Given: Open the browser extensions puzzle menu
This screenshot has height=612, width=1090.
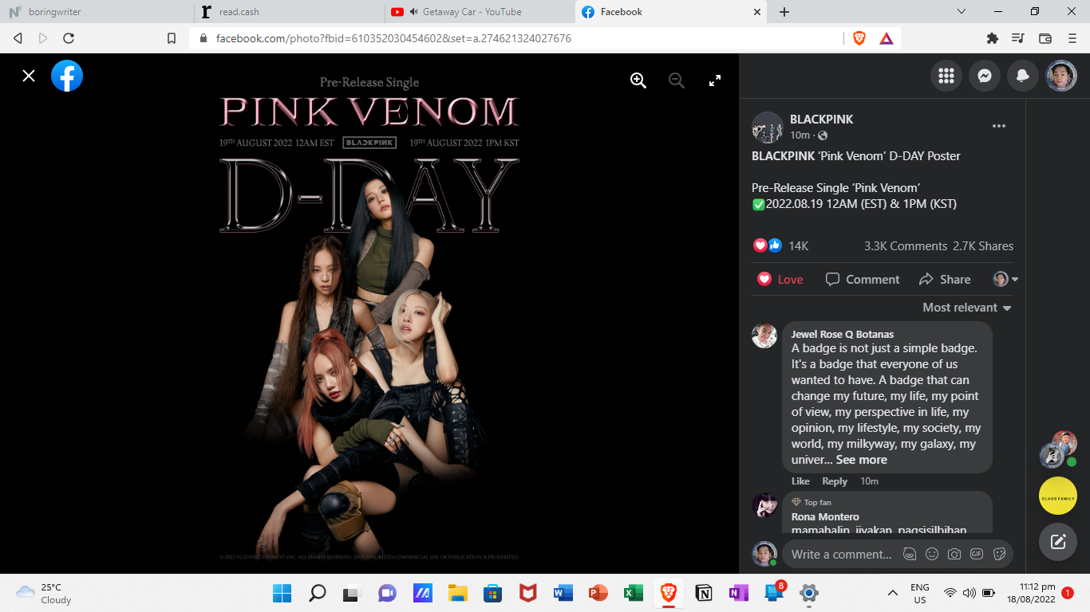Looking at the screenshot, I should coord(992,38).
